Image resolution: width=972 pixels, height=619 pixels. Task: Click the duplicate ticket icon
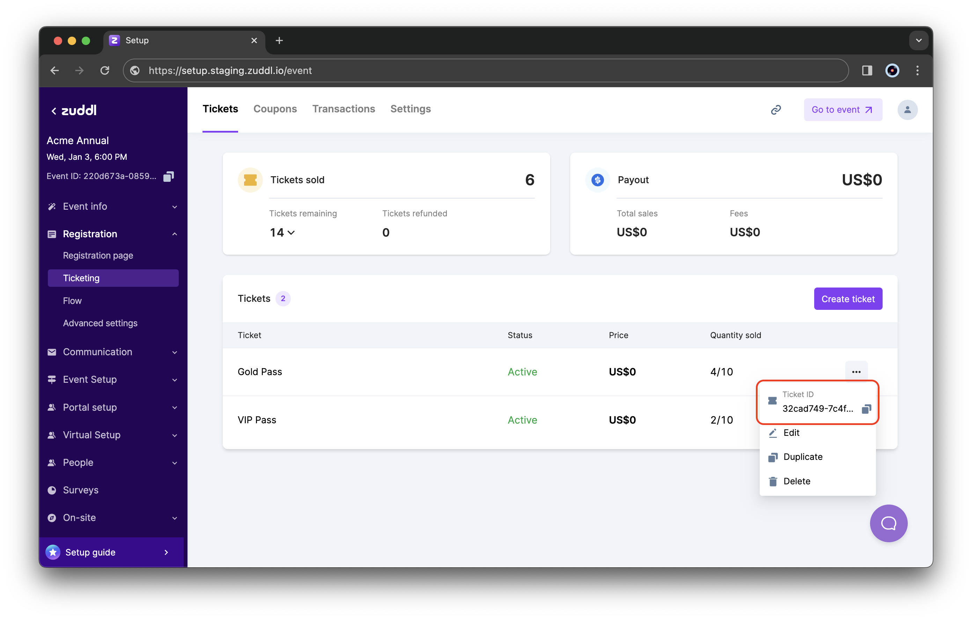coord(772,456)
